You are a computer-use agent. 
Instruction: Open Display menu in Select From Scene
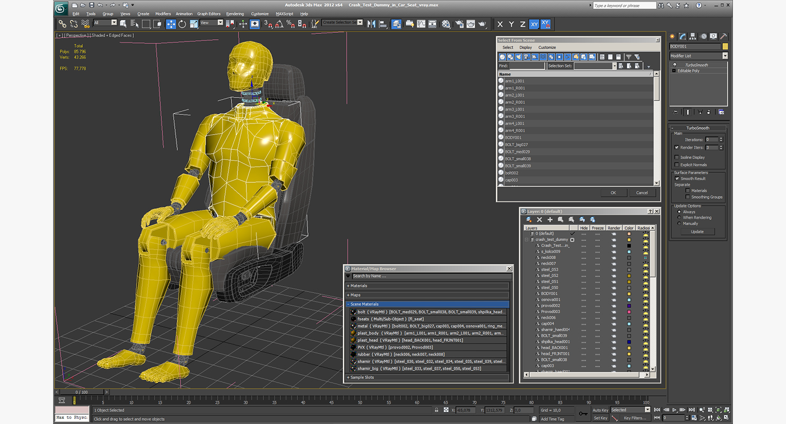pyautogui.click(x=526, y=47)
